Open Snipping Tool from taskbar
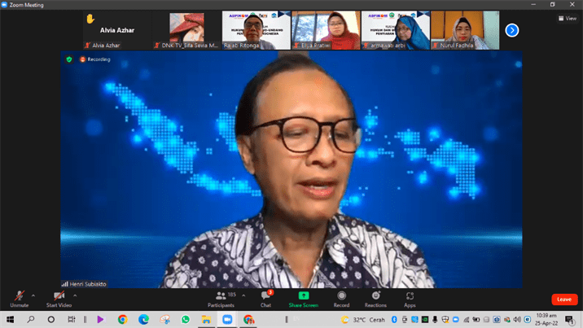 click(x=164, y=320)
